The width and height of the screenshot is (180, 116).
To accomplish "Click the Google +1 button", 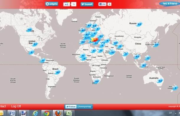I will pyautogui.click(x=67, y=4).
